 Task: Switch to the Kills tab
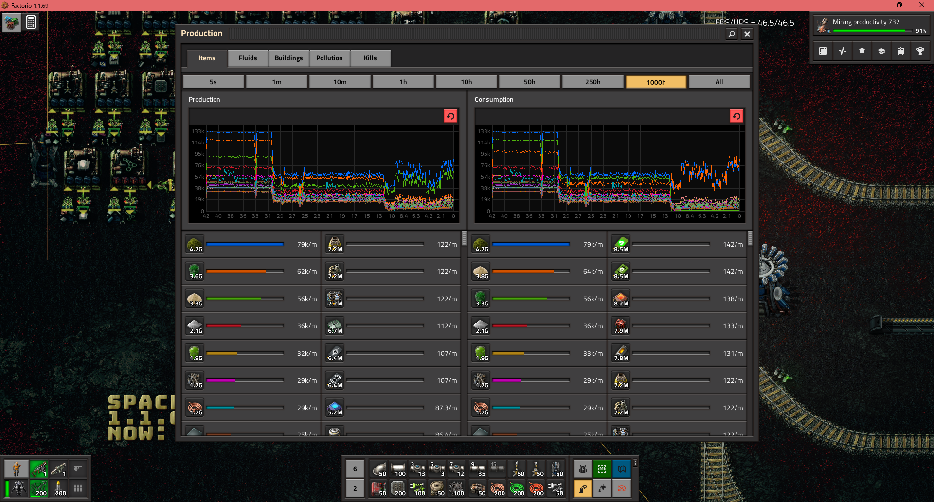click(x=371, y=58)
